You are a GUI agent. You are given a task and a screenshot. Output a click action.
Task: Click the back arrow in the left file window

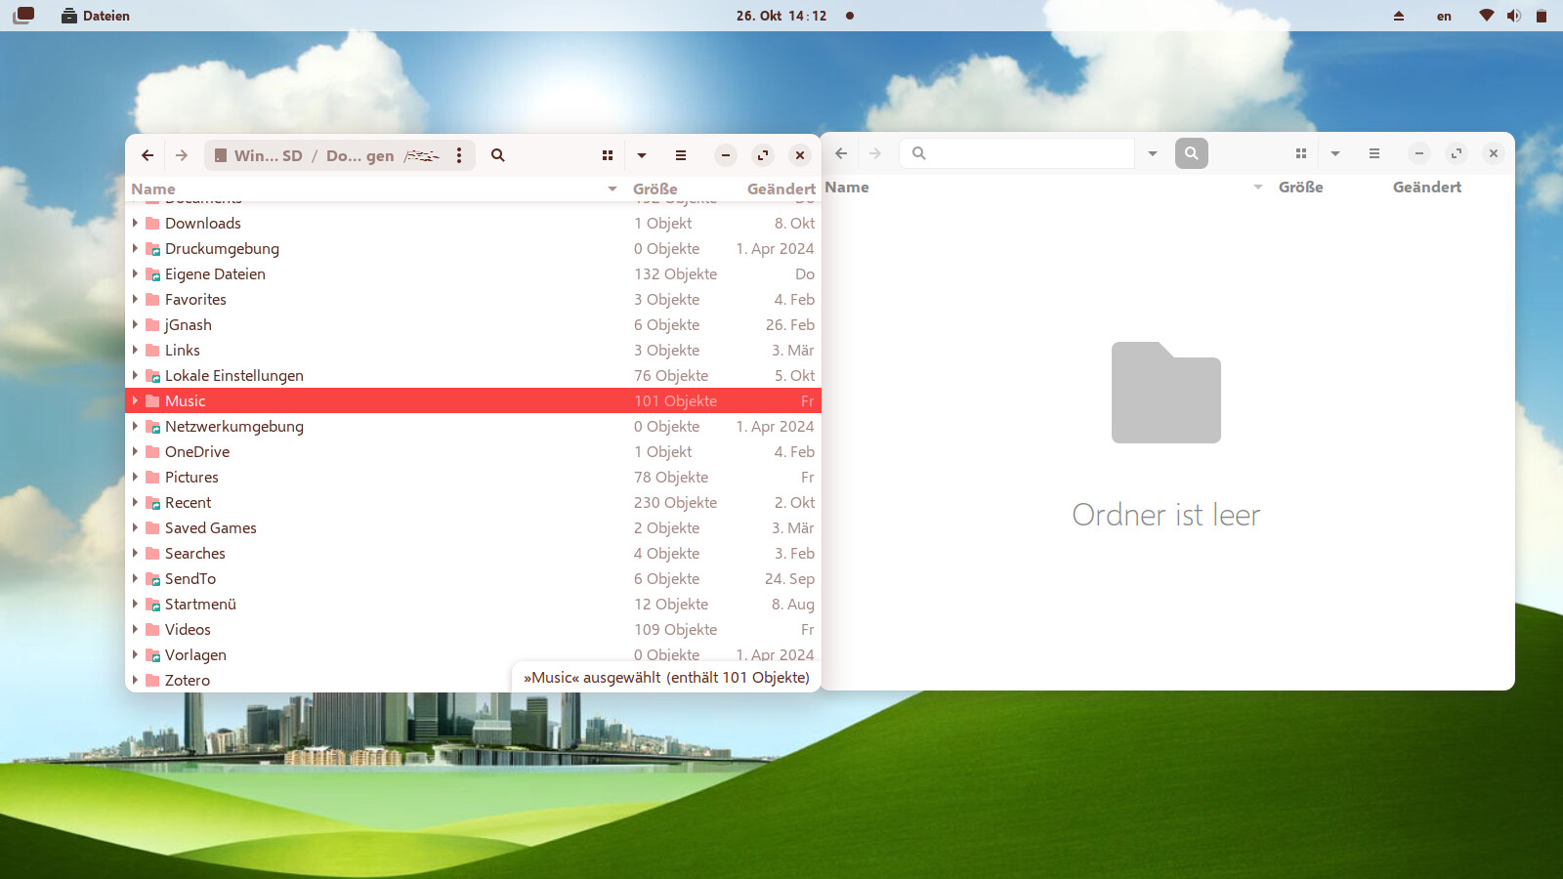148,155
